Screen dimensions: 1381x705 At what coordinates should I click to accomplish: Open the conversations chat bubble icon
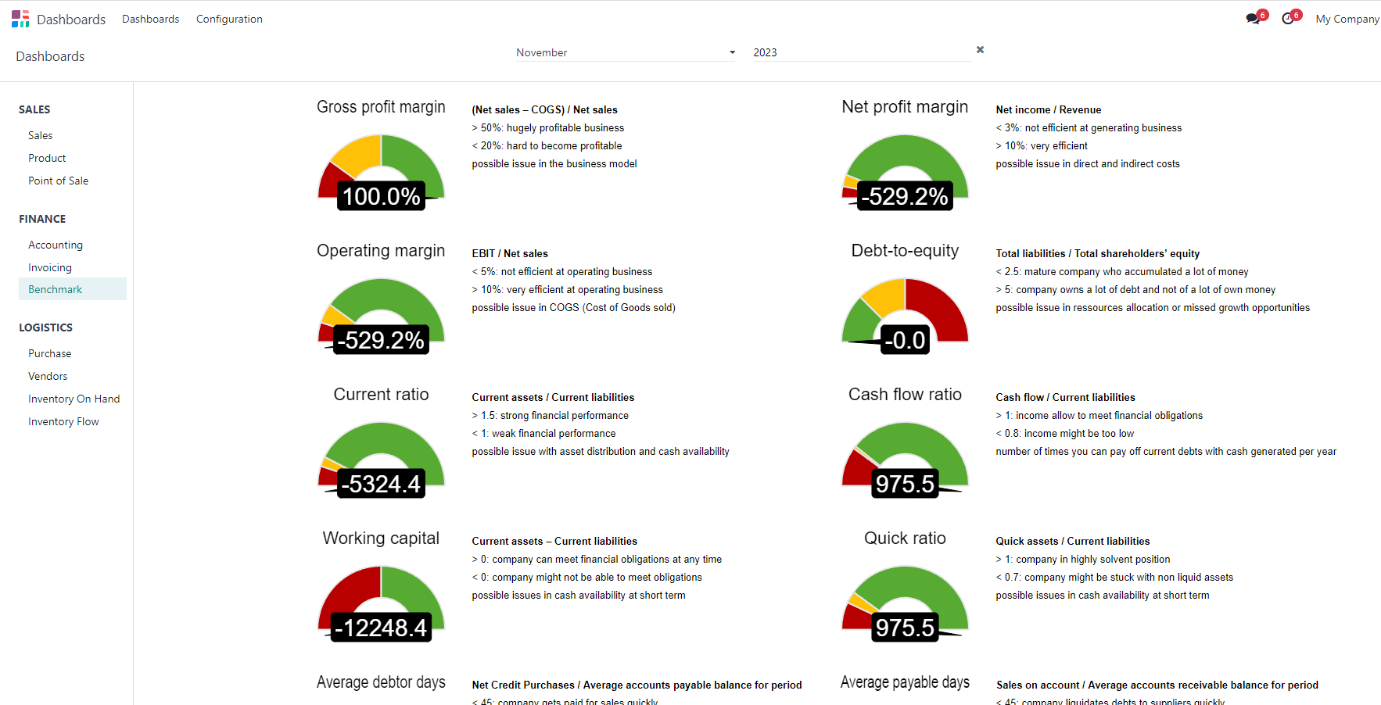(x=1253, y=19)
